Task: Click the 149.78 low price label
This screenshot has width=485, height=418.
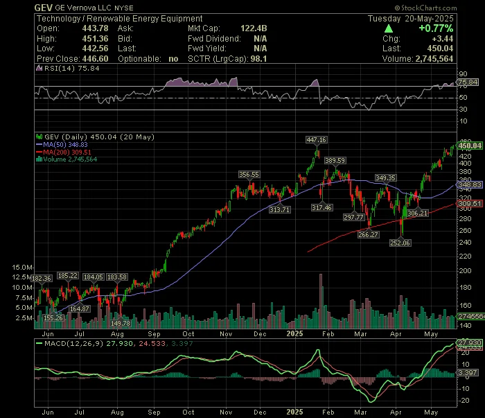Action: coord(121,324)
